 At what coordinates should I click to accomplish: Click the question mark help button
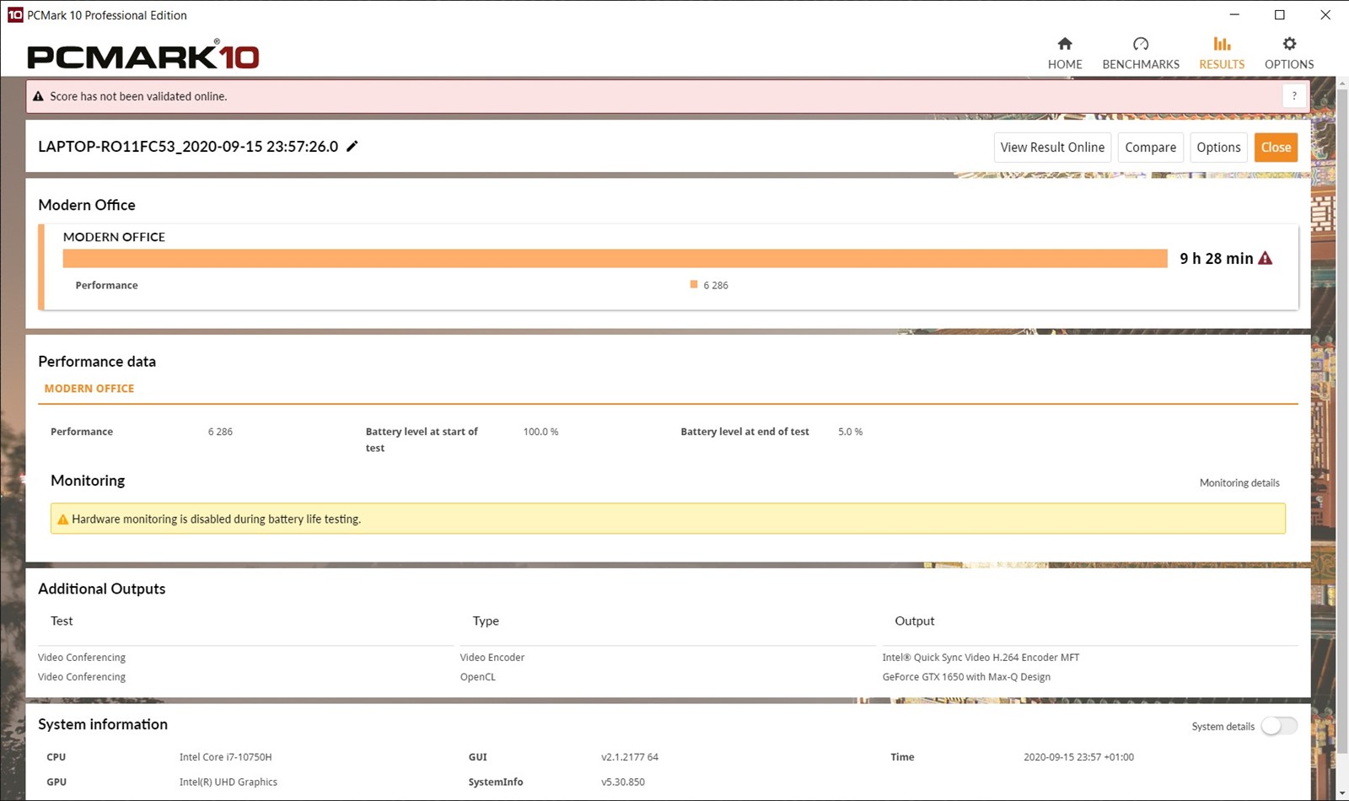1294,96
